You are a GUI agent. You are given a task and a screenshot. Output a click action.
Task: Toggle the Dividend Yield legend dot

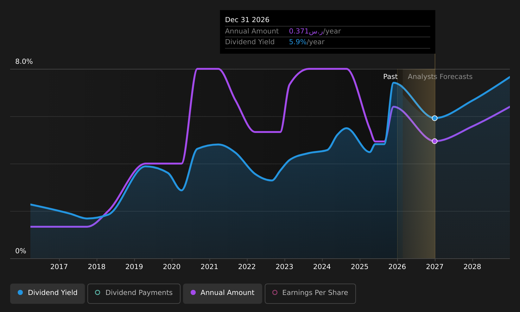(x=20, y=293)
